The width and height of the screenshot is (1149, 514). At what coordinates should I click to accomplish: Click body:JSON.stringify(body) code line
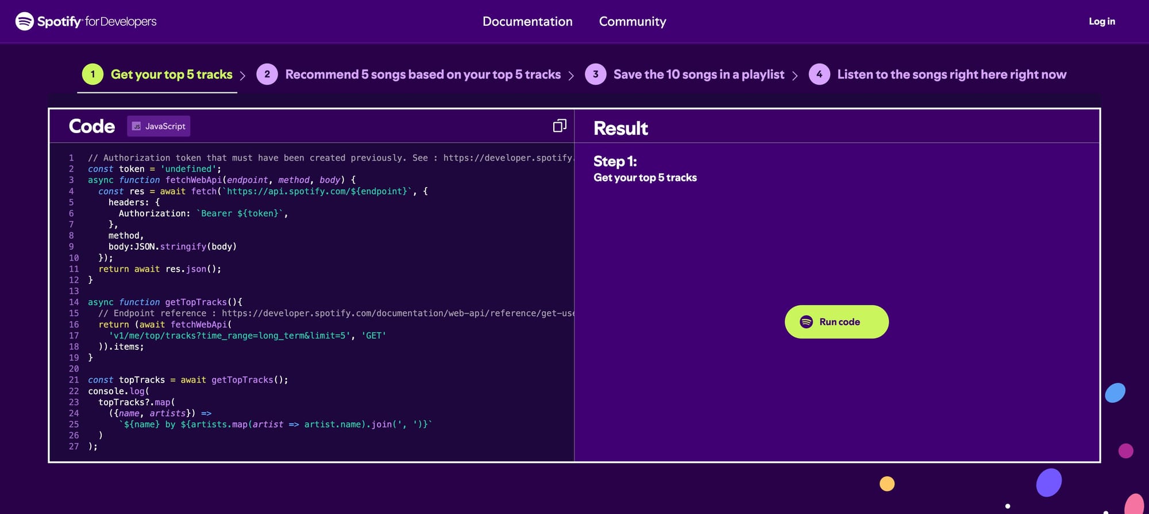pos(172,247)
